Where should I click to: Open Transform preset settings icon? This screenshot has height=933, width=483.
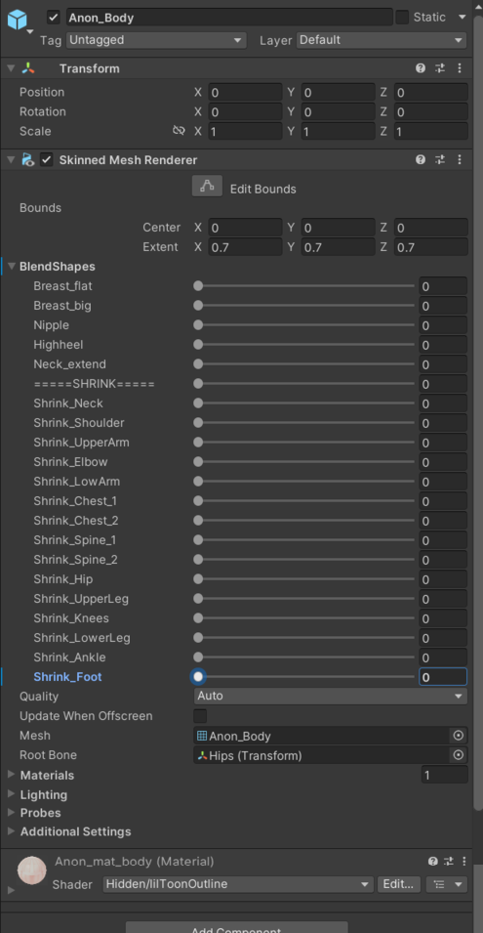click(x=440, y=68)
